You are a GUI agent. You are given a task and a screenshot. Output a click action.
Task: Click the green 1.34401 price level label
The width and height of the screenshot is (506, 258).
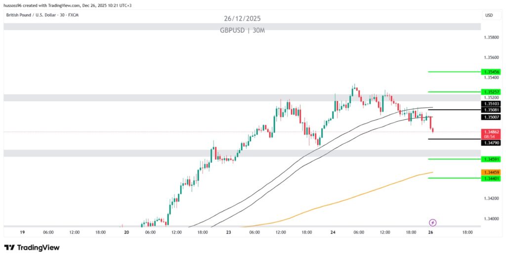(491, 178)
